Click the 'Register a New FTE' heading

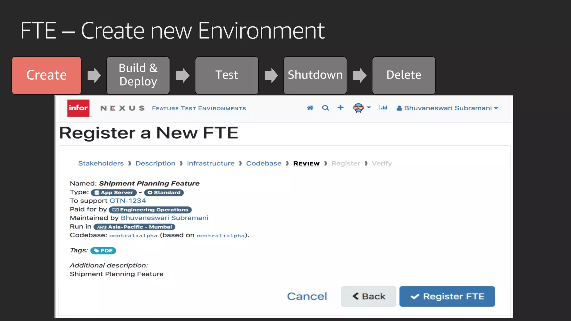click(149, 133)
